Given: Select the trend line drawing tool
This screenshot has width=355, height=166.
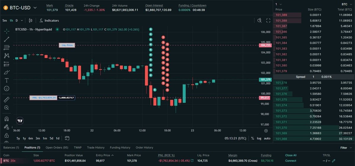Looking at the screenshot, I should point(7,39).
